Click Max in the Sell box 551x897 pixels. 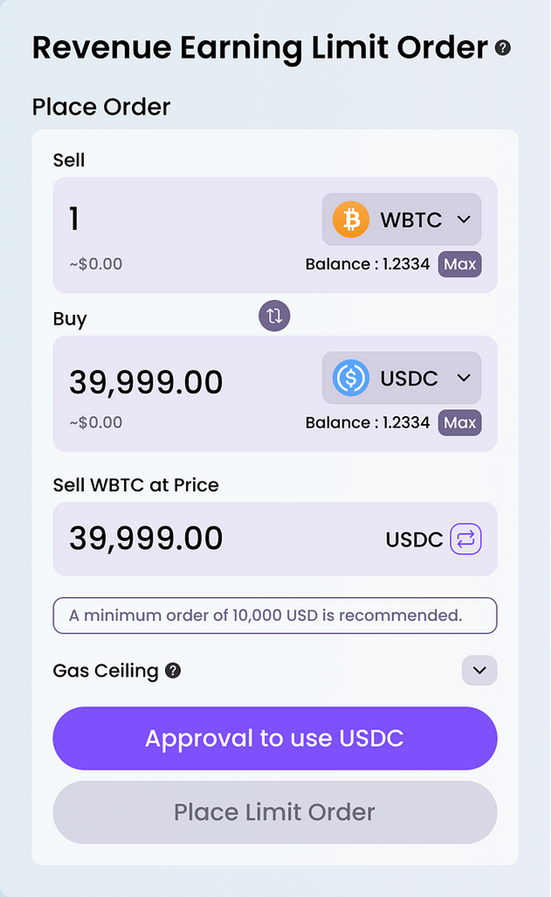click(460, 264)
